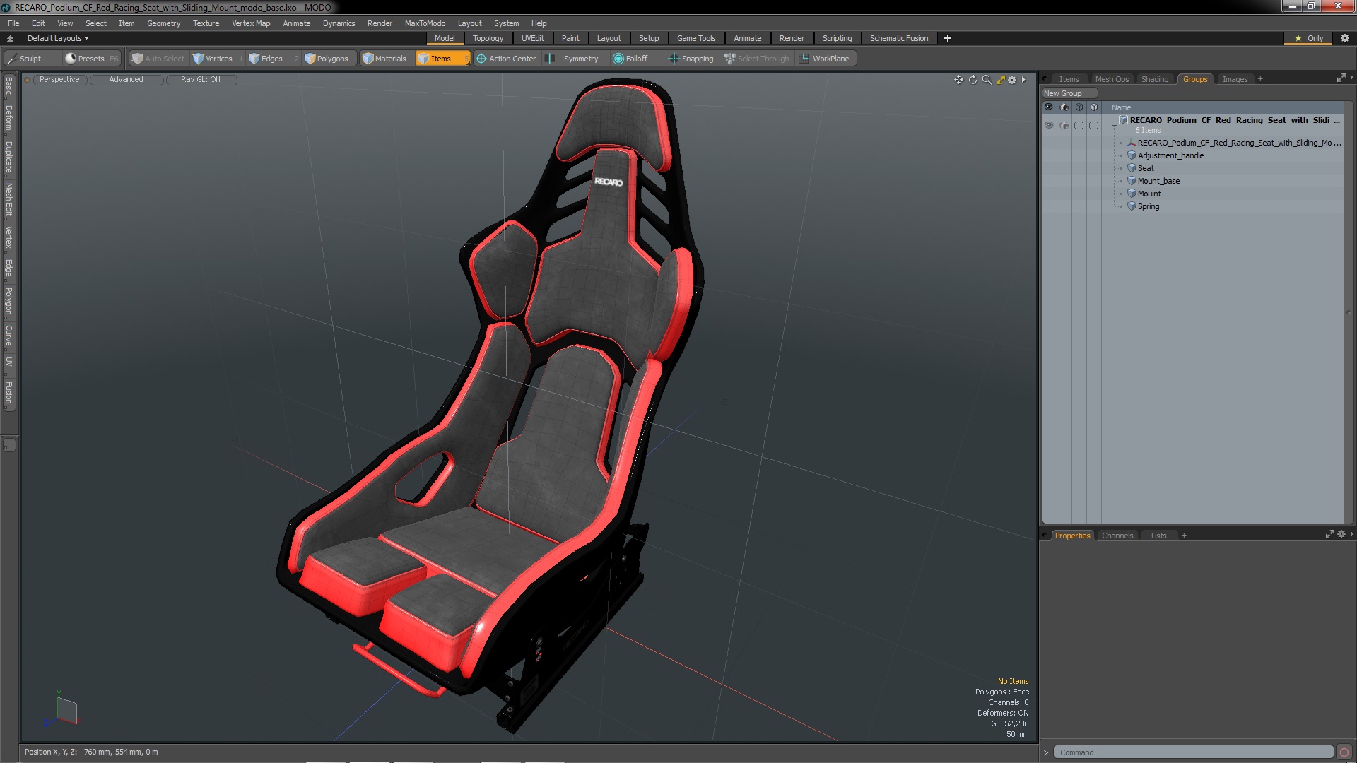The image size is (1357, 763).
Task: Add a new tab beside Lists
Action: 1184,536
